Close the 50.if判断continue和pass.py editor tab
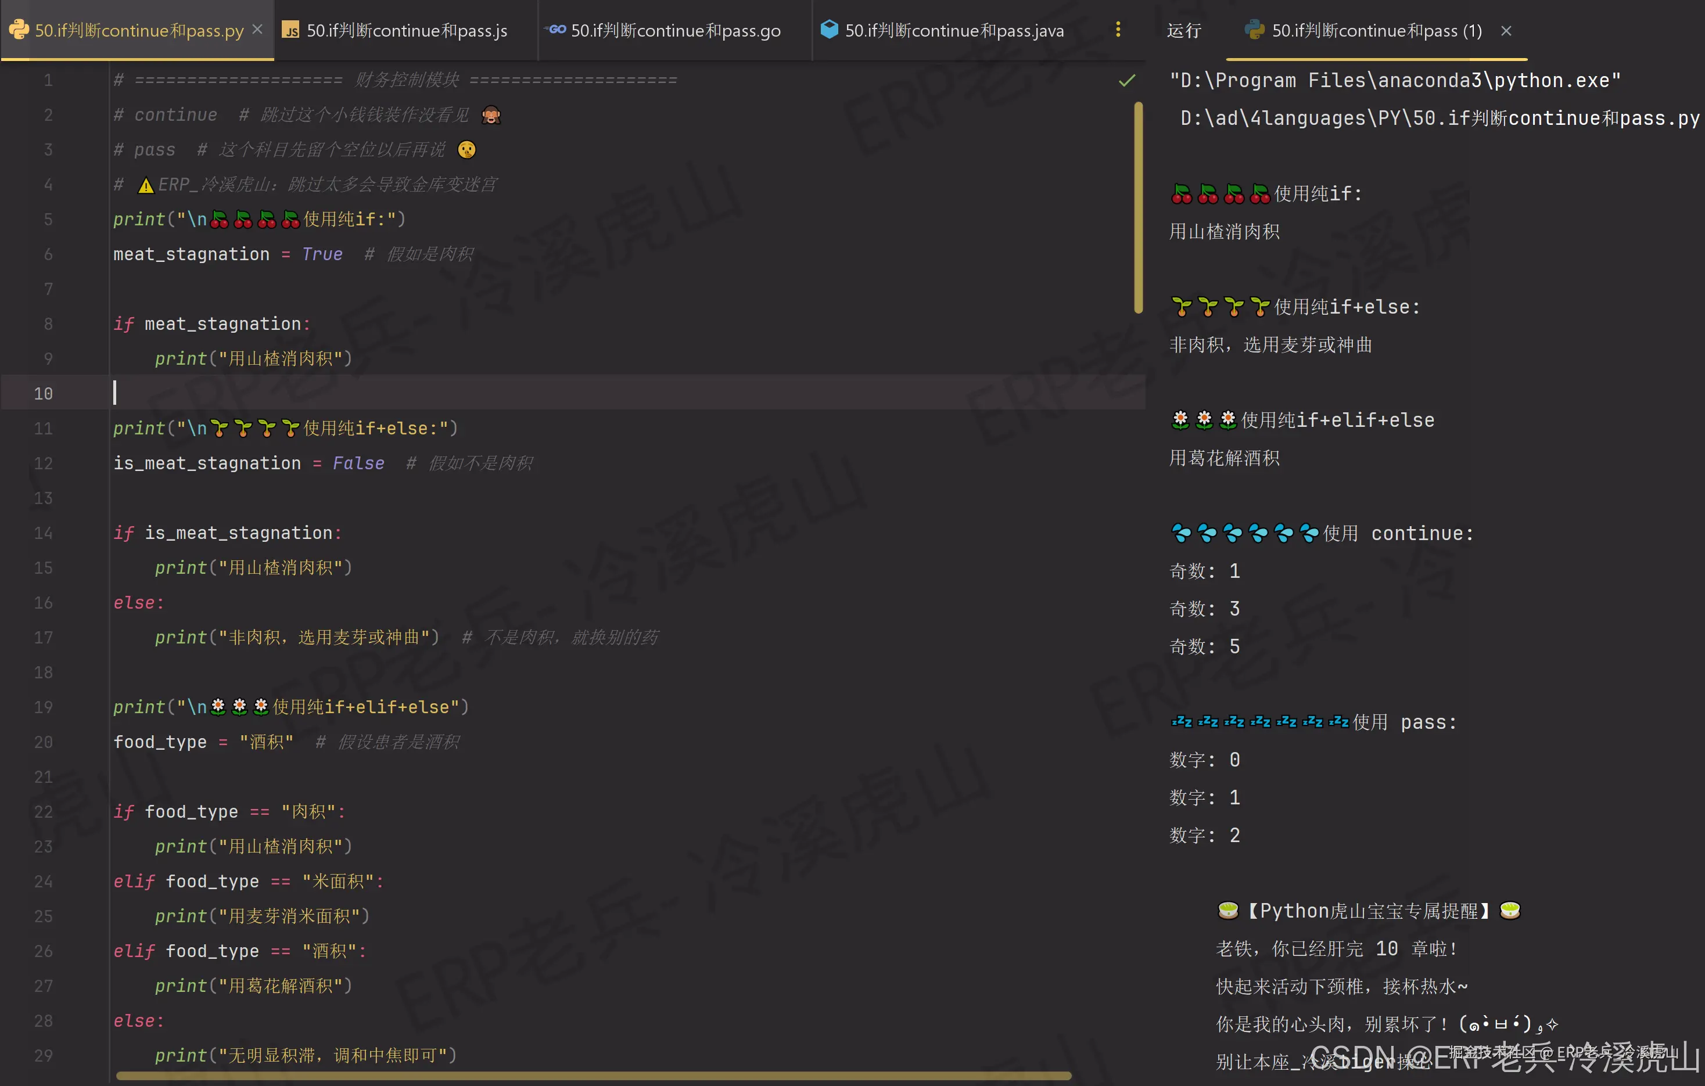 pyautogui.click(x=258, y=30)
